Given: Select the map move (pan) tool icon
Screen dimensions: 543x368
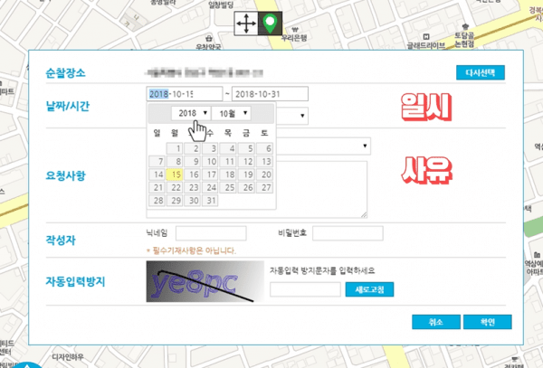Looking at the screenshot, I should [246, 24].
